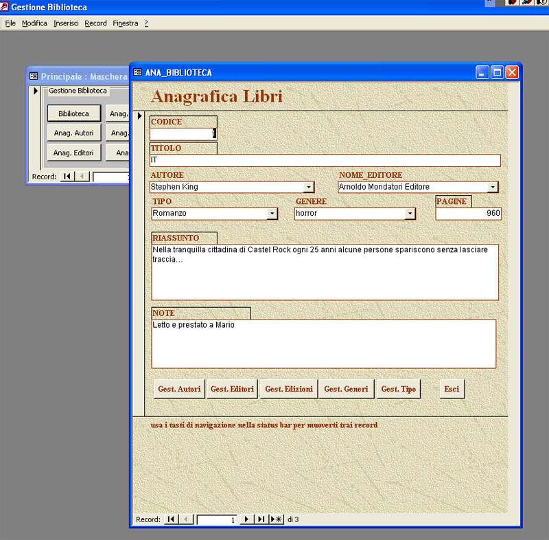The height and width of the screenshot is (540, 549).
Task: Click the Gest. Edizioni button
Action: tap(289, 389)
